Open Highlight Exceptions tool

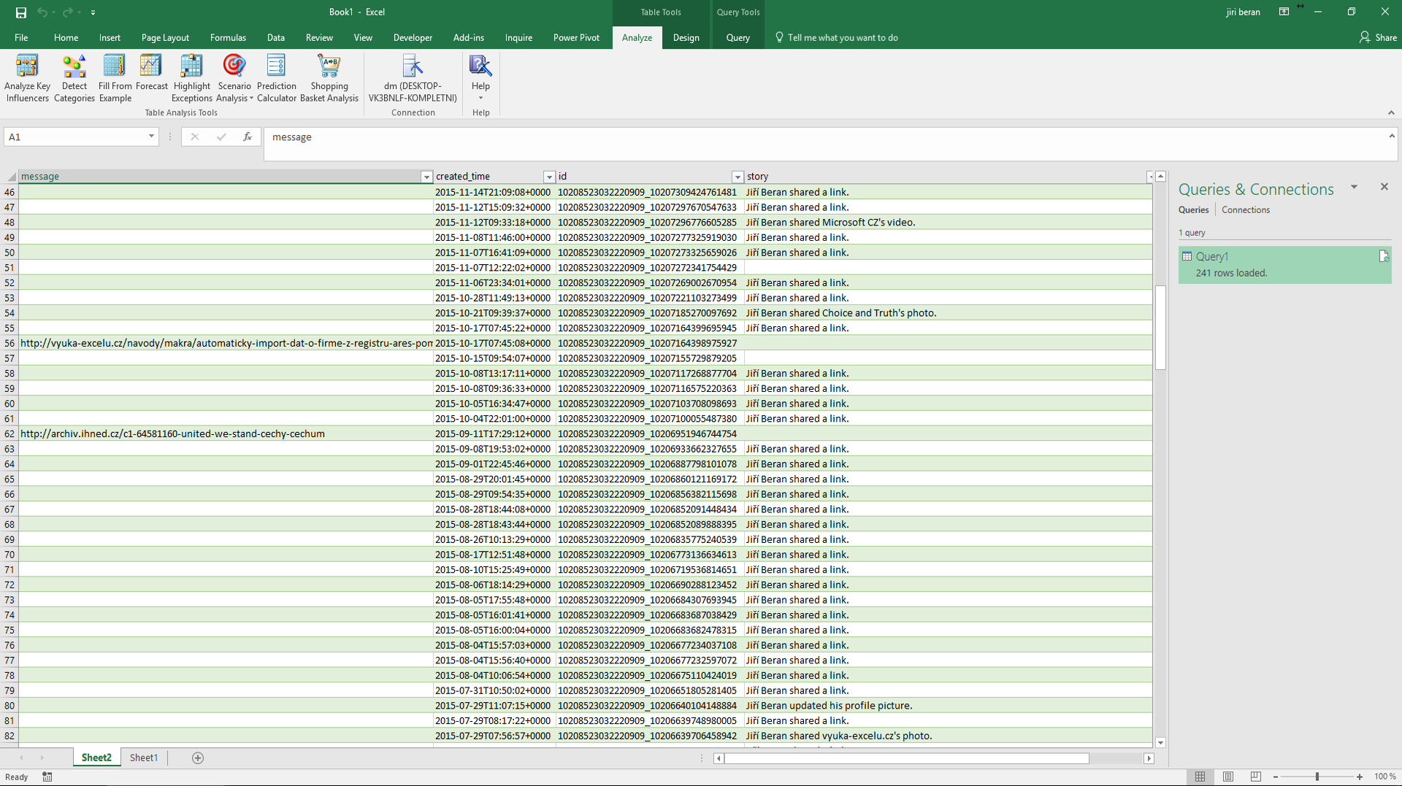[x=191, y=78]
